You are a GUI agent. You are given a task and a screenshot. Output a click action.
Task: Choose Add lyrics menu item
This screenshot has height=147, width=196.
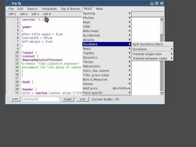[107, 88]
